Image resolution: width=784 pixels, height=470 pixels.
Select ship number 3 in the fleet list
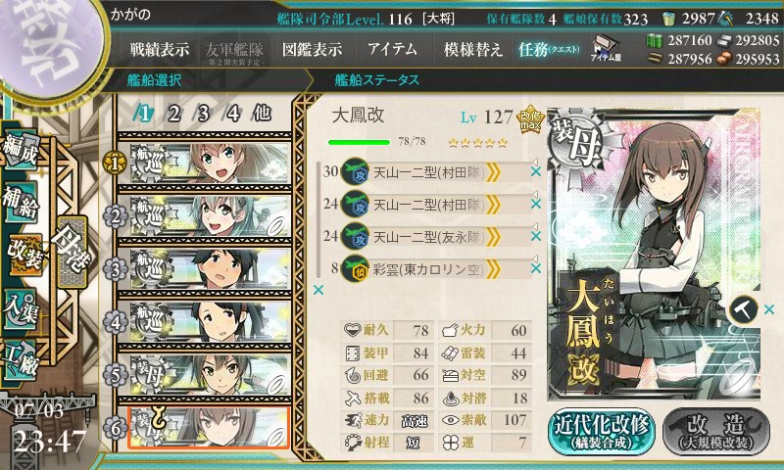click(x=205, y=268)
